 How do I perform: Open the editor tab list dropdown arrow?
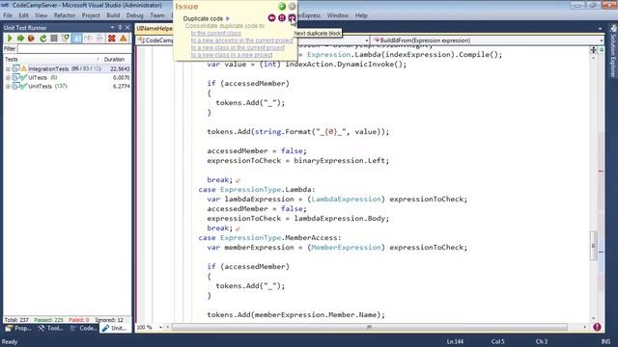click(601, 28)
